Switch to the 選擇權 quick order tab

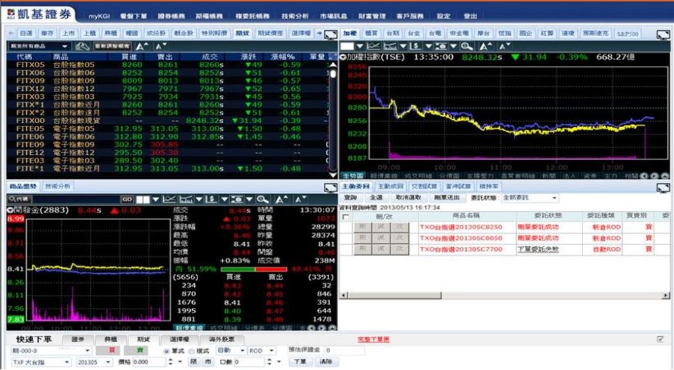179,340
